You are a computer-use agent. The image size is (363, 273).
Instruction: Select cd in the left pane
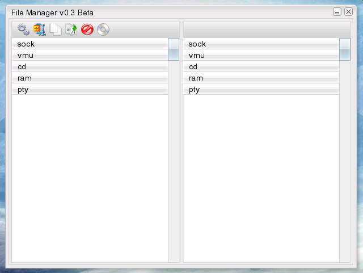click(90, 66)
